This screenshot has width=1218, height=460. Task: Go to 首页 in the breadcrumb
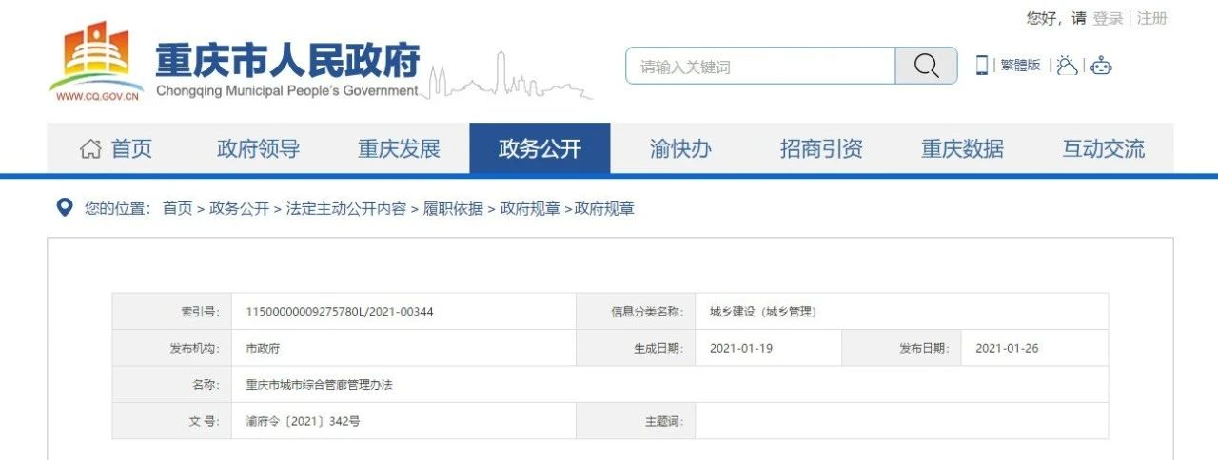177,208
